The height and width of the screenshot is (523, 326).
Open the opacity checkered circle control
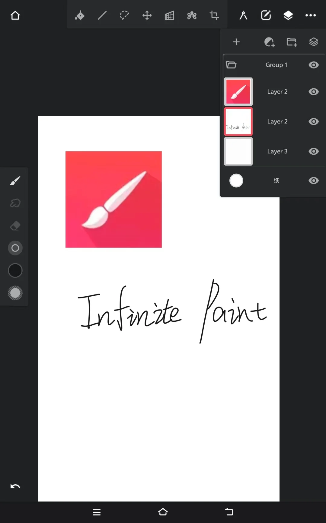15,293
